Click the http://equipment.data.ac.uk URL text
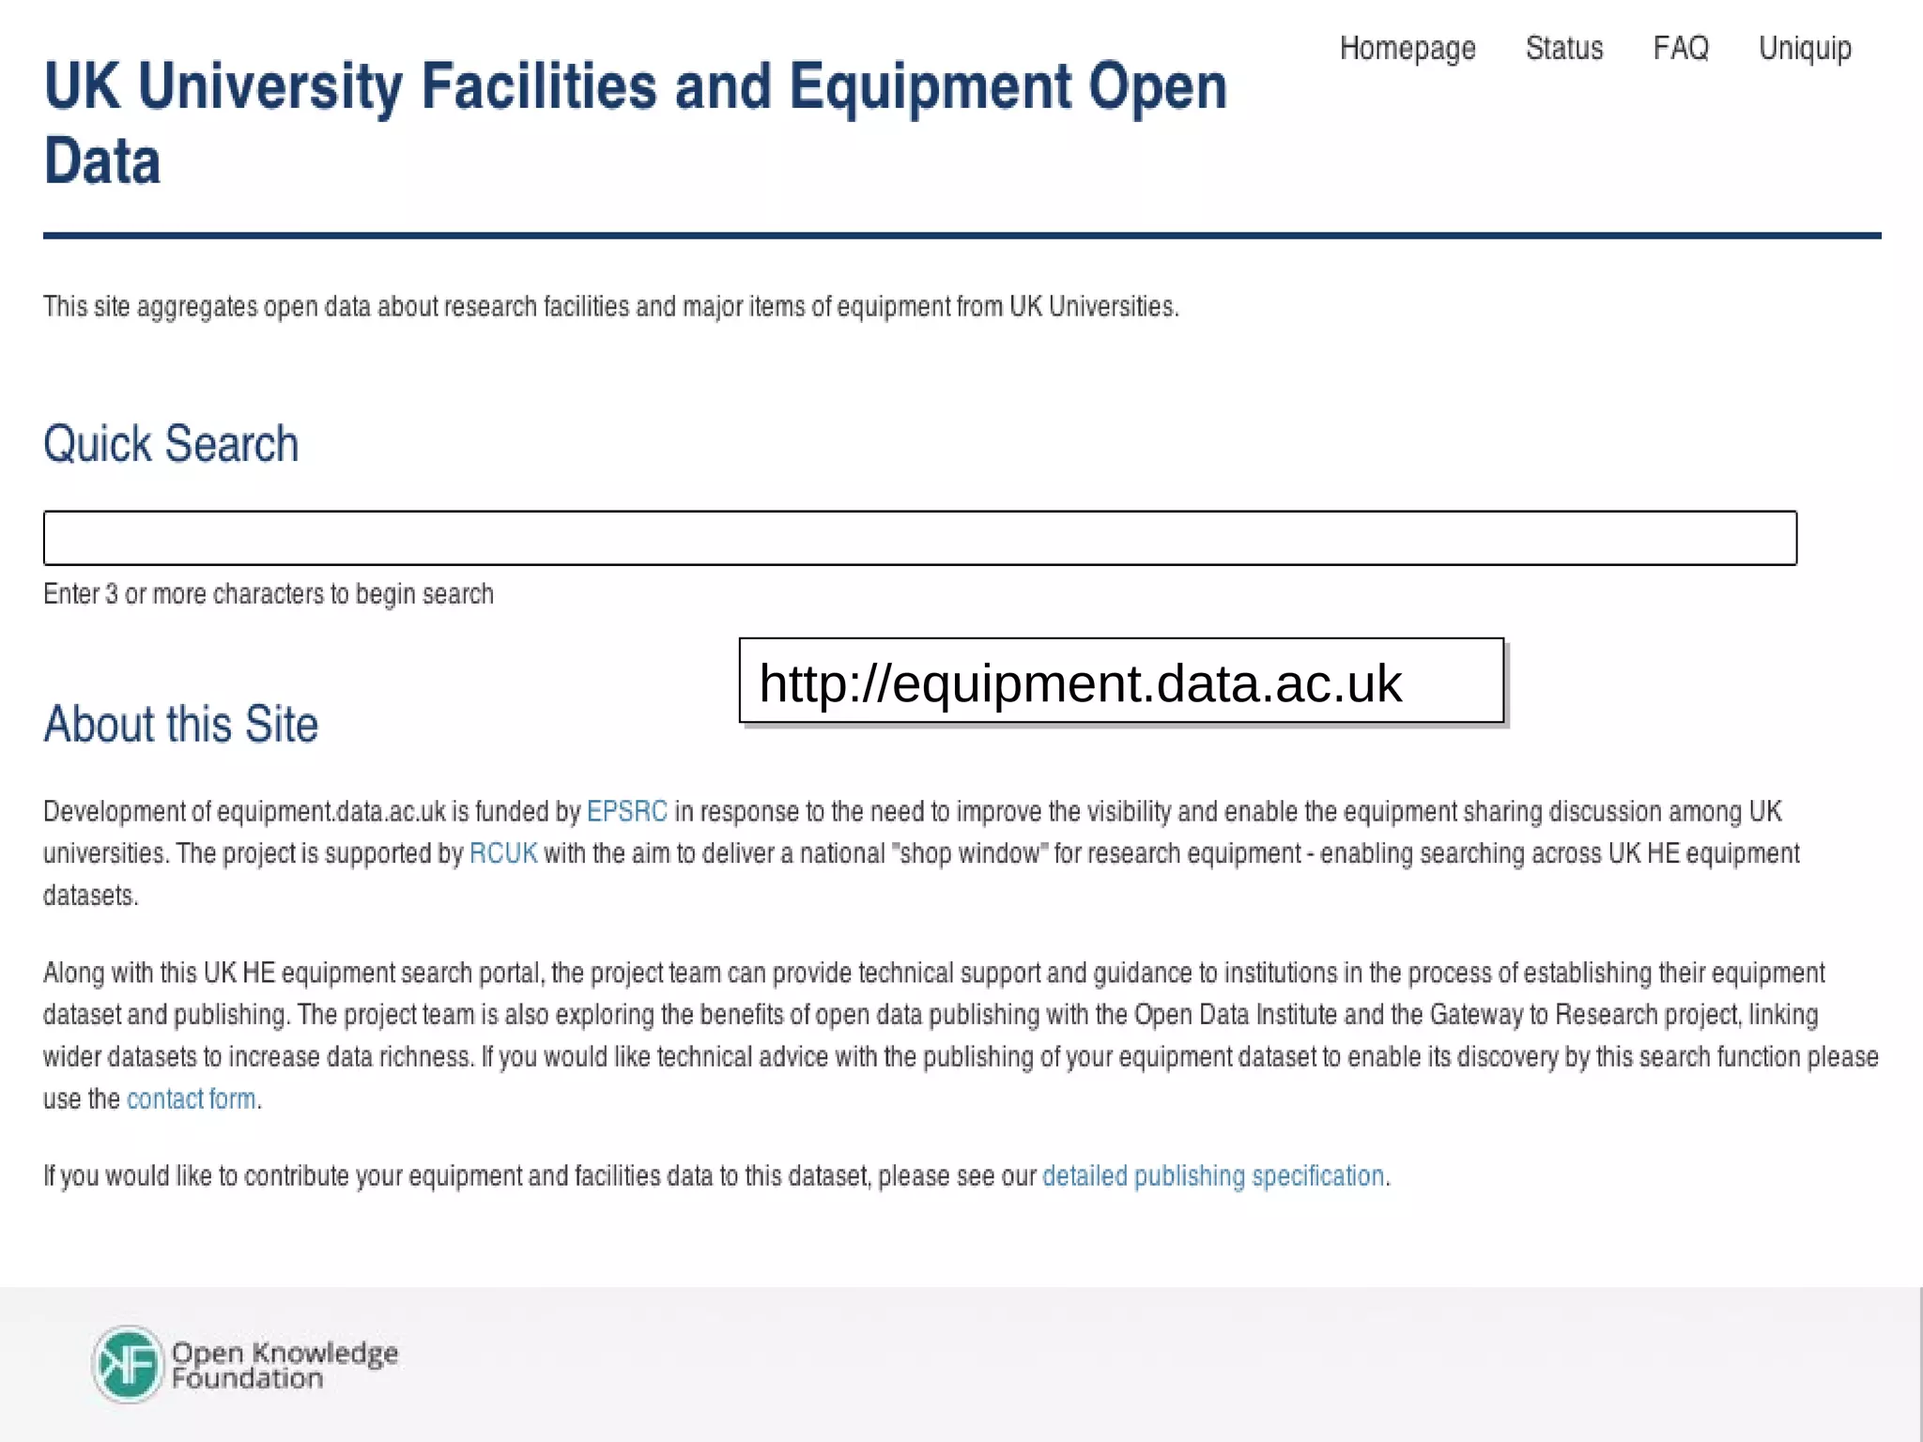Screen dimensions: 1923x1442 1080,683
